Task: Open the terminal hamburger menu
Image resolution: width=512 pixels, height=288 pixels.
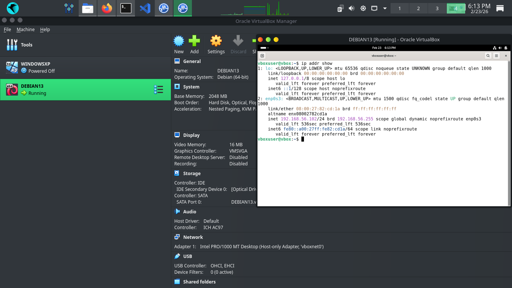Action: (x=497, y=56)
